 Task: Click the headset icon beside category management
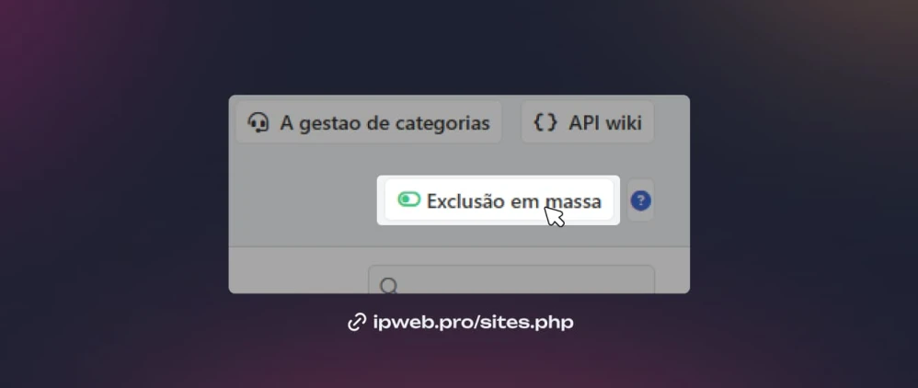tap(258, 123)
